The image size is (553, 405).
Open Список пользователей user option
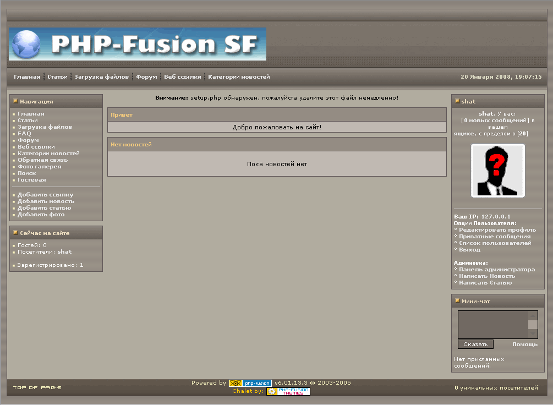click(495, 243)
